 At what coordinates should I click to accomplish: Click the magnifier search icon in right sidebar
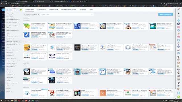pyautogui.click(x=179, y=17)
